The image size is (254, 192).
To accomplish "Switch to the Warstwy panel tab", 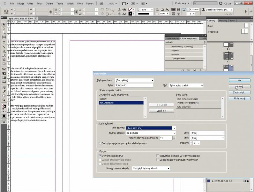I will point(223,20).
